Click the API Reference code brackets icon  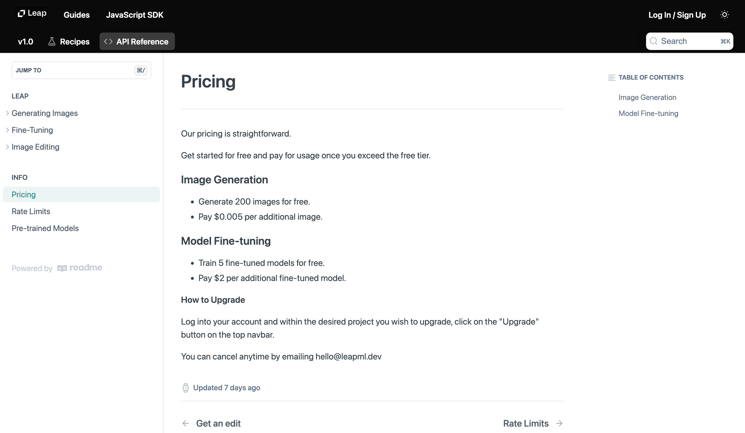(108, 41)
